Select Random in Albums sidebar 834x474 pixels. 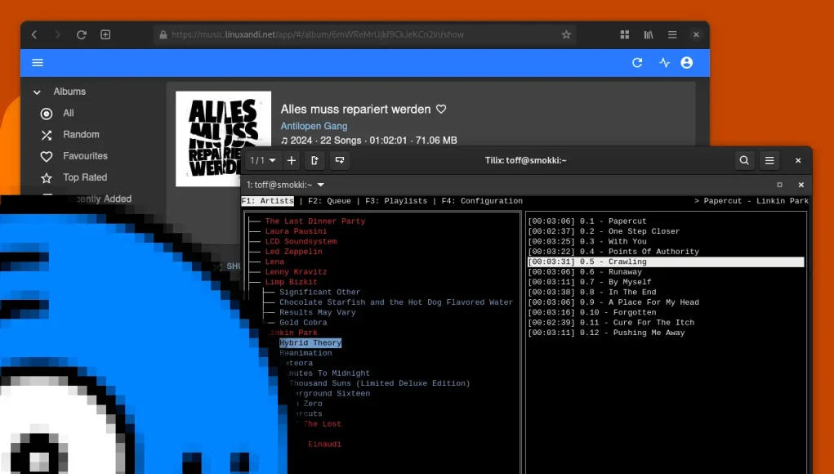point(81,135)
